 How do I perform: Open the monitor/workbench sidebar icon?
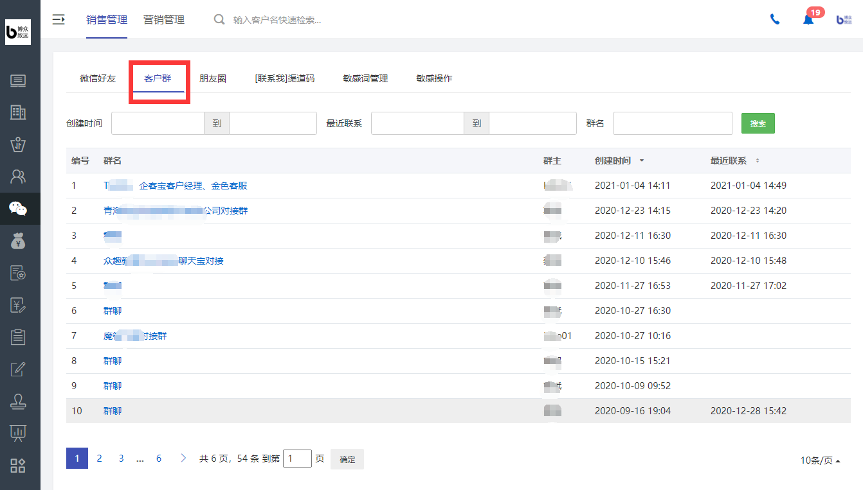pyautogui.click(x=18, y=80)
